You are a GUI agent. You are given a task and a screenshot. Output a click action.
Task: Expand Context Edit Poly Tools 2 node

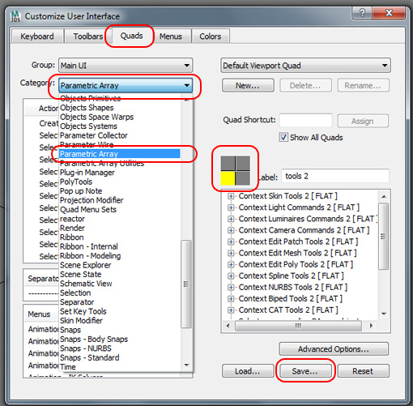(x=231, y=264)
